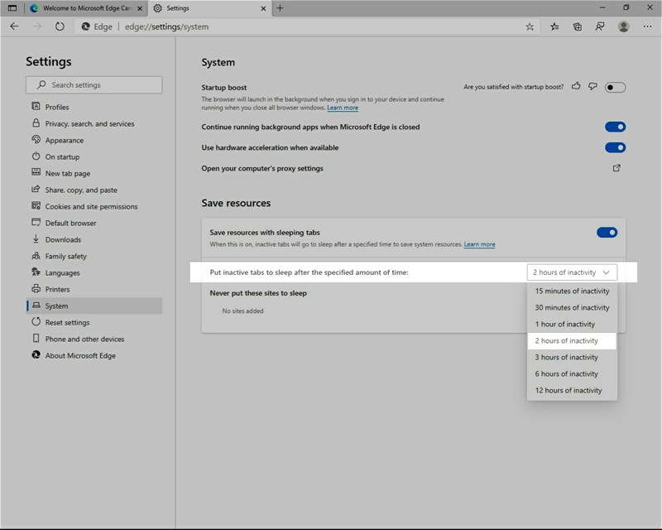Open Privacy, search, and services
662x530 pixels.
[94, 123]
